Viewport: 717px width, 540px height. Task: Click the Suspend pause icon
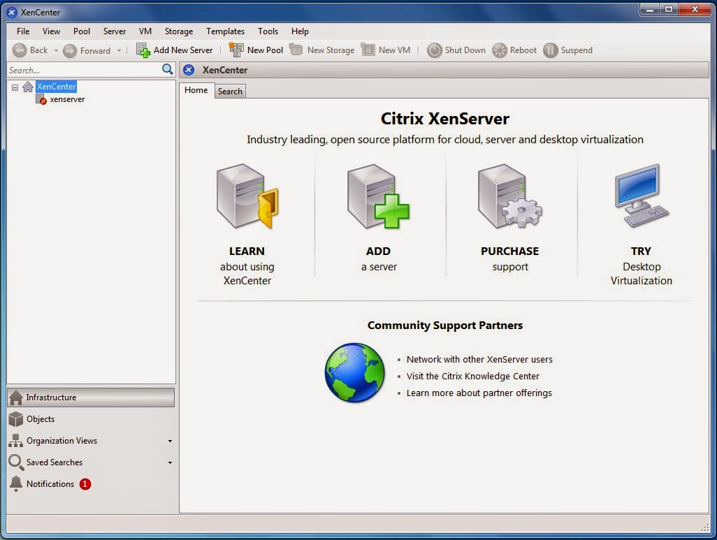click(x=551, y=50)
